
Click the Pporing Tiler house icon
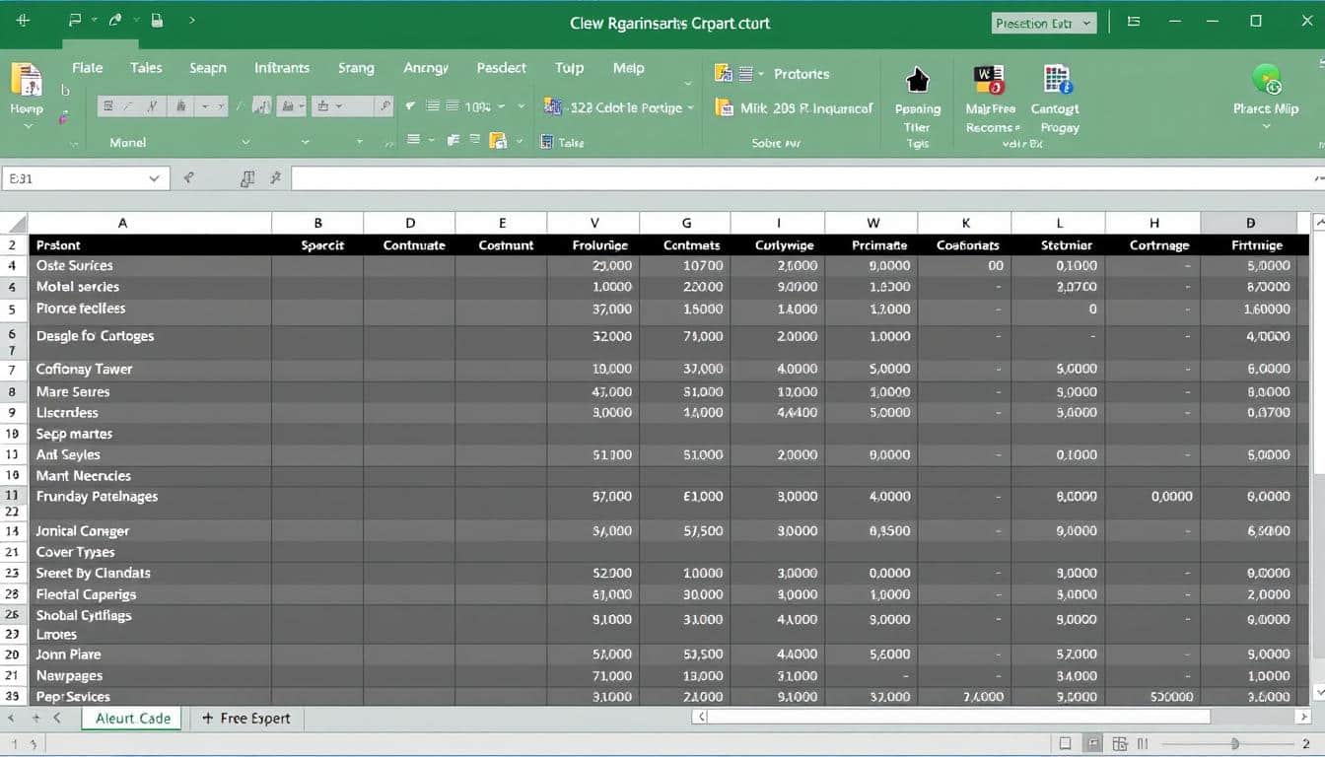917,80
